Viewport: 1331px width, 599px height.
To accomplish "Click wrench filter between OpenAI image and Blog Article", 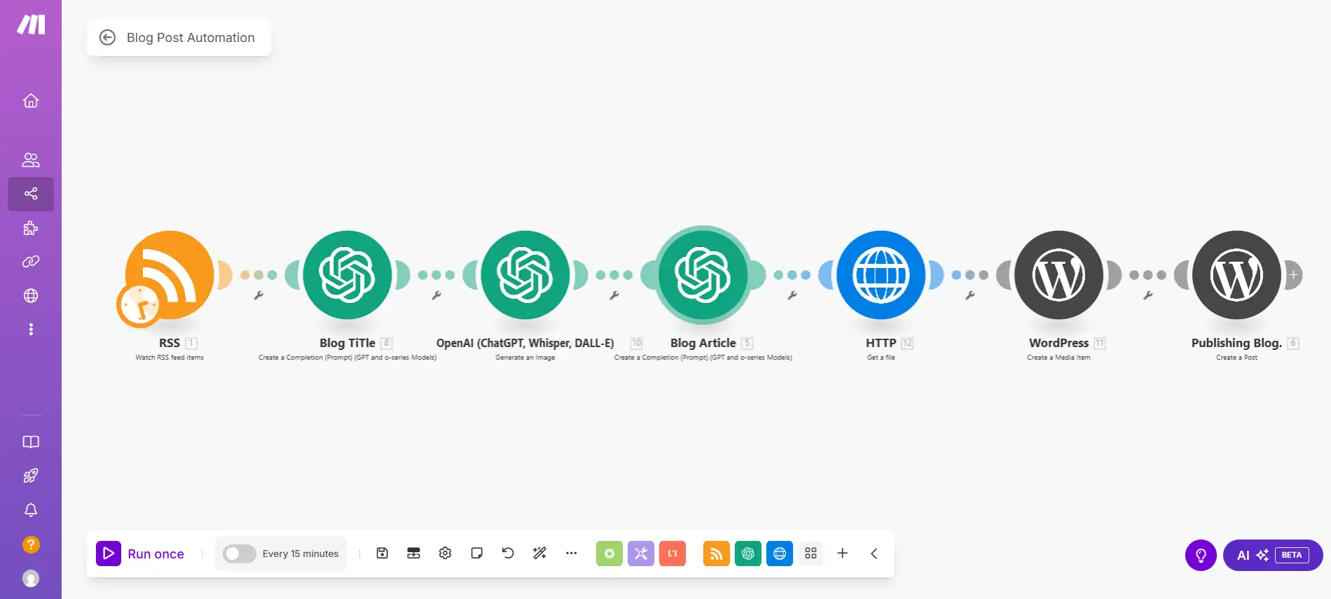I will [614, 295].
